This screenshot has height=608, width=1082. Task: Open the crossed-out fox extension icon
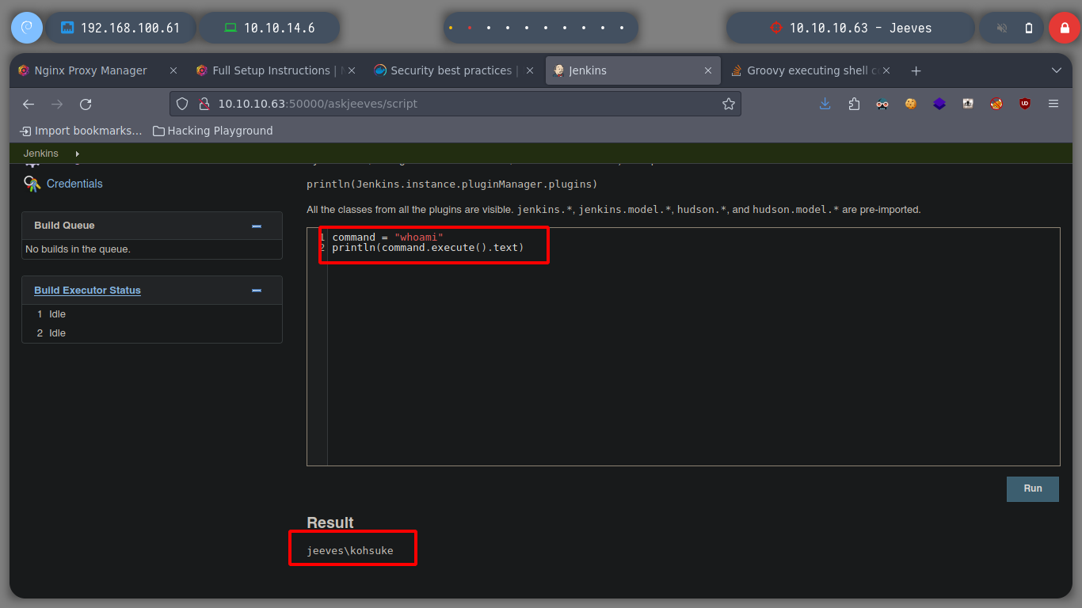point(996,104)
